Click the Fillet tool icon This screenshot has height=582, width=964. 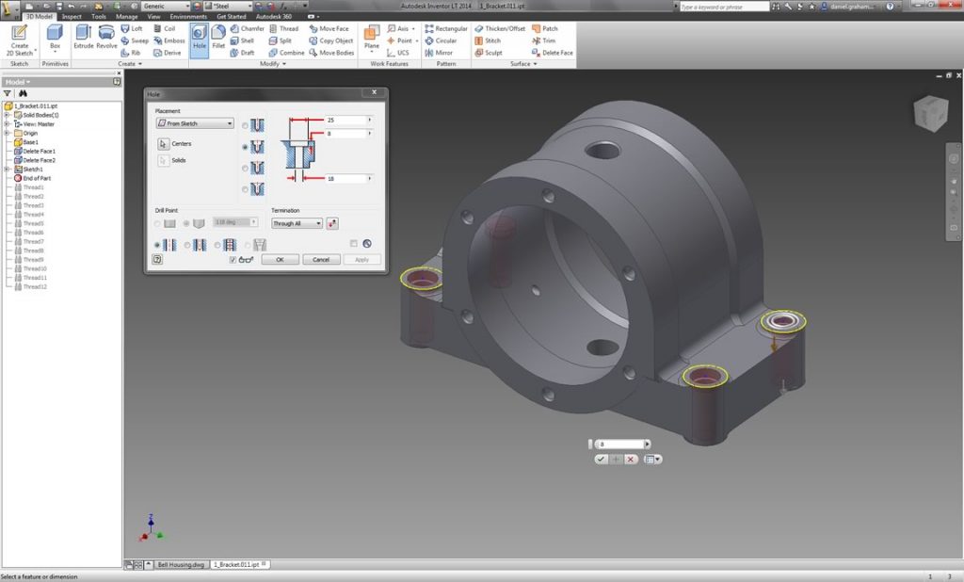pyautogui.click(x=218, y=37)
